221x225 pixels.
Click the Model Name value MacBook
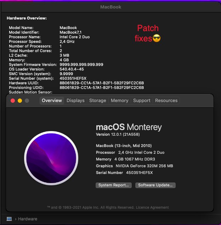68,28
